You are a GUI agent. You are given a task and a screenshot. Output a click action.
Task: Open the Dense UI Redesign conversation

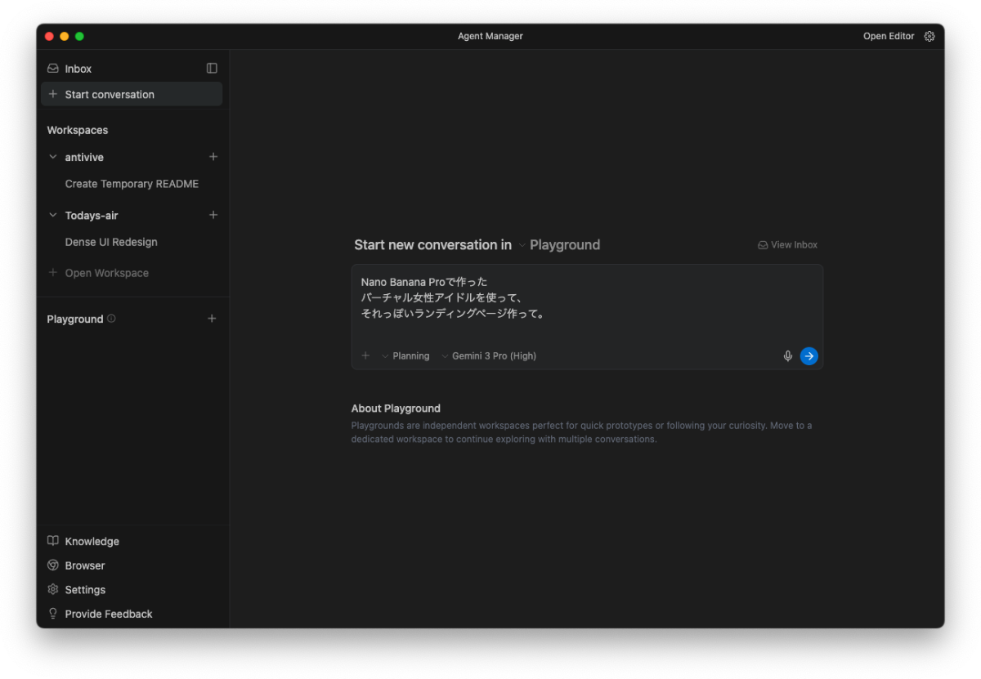tap(111, 243)
